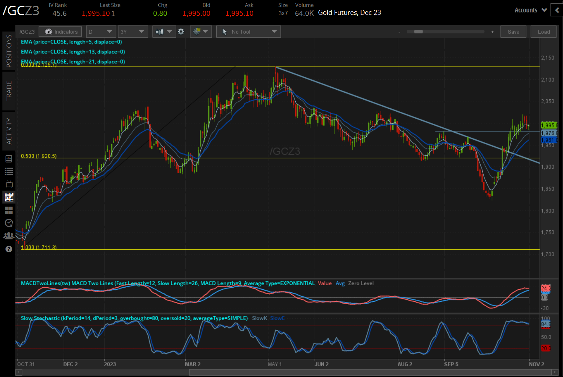Expand the D timeframe dropdown
563x377 pixels.
(101, 32)
